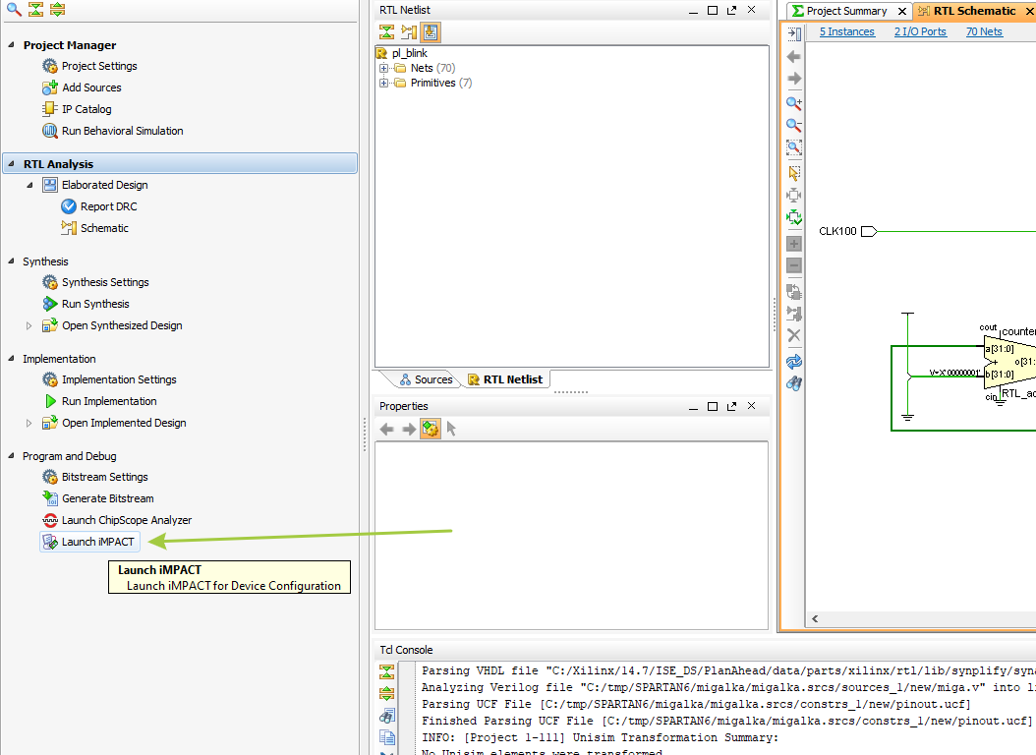1036x755 pixels.
Task: Open the 5 Instances link
Action: (846, 31)
